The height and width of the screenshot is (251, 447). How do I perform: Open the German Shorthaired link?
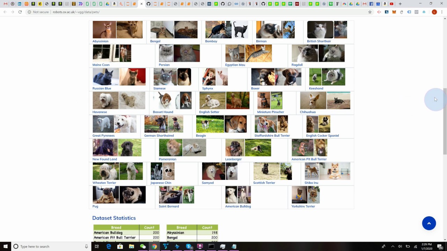(x=159, y=136)
